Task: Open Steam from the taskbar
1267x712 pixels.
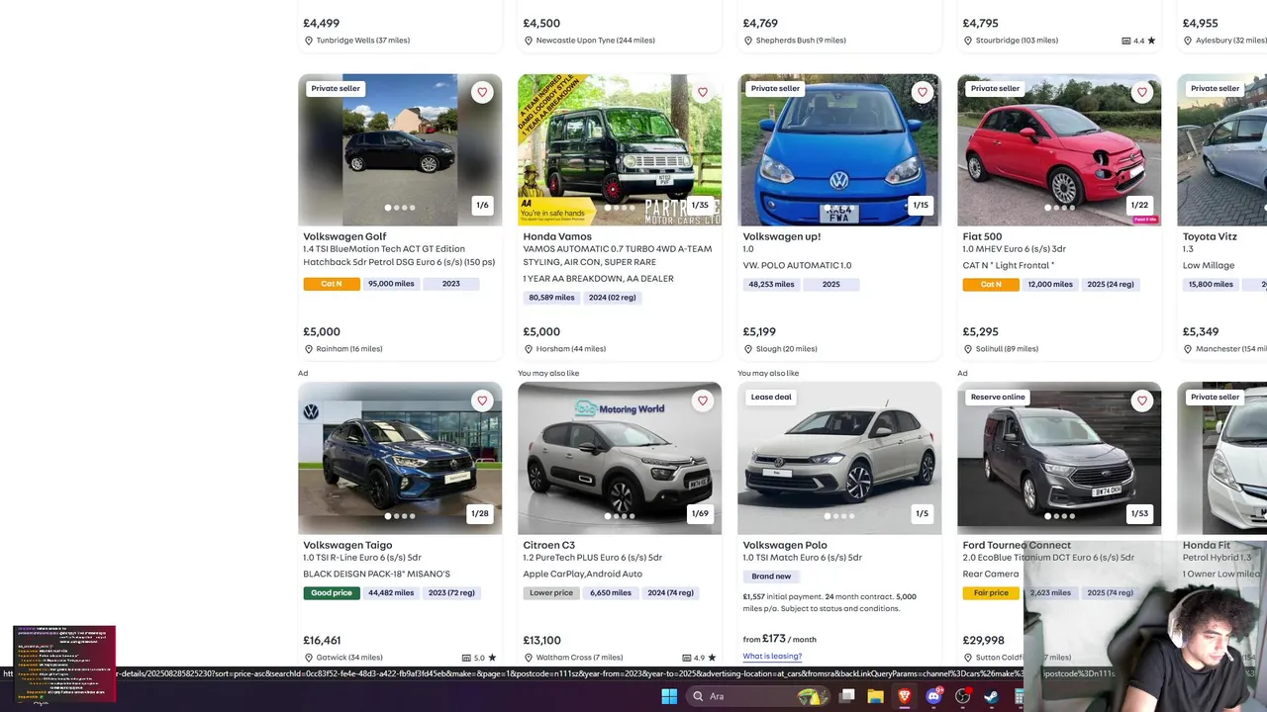Action: point(991,696)
